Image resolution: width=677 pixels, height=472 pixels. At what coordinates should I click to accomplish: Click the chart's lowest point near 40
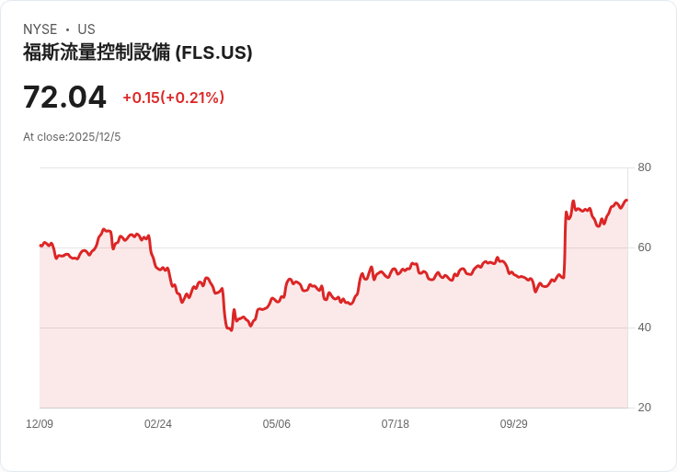pos(232,330)
